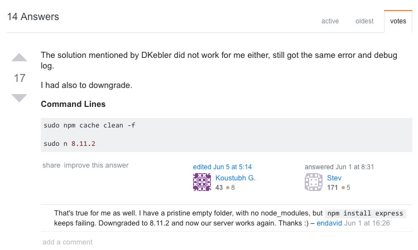Upvote the answer with 17 votes
Viewport: 418px width, 250px height.
pyautogui.click(x=19, y=57)
